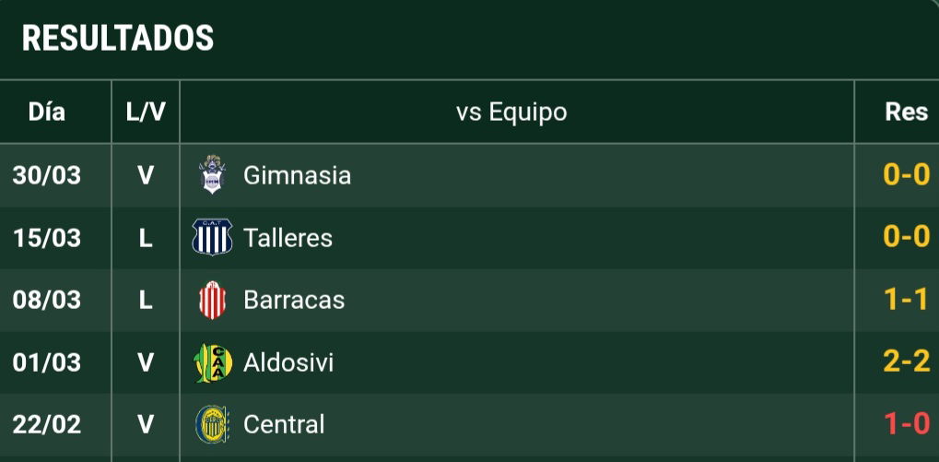Sort by the Día column header
Screen dimensions: 939x462
point(47,113)
